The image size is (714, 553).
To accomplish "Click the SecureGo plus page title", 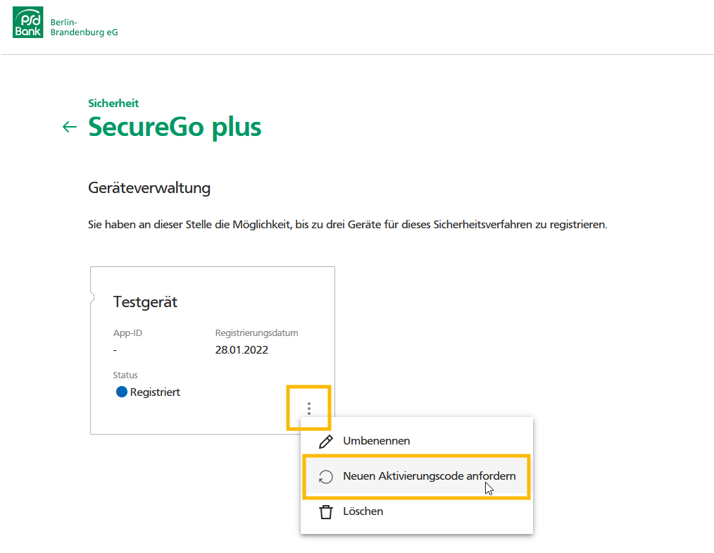I will tap(175, 127).
